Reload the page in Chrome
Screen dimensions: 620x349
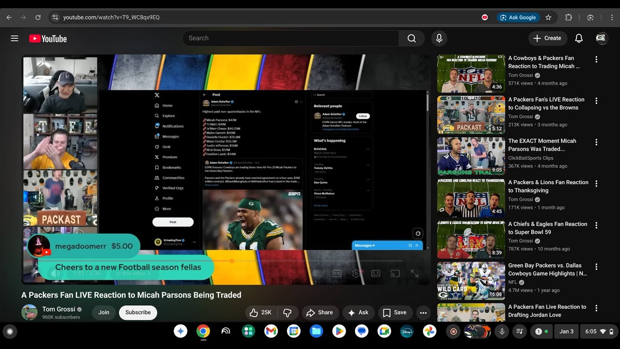38,17
